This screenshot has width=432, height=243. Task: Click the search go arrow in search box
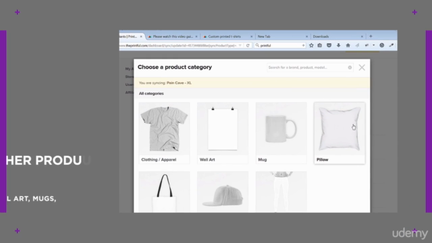303,45
